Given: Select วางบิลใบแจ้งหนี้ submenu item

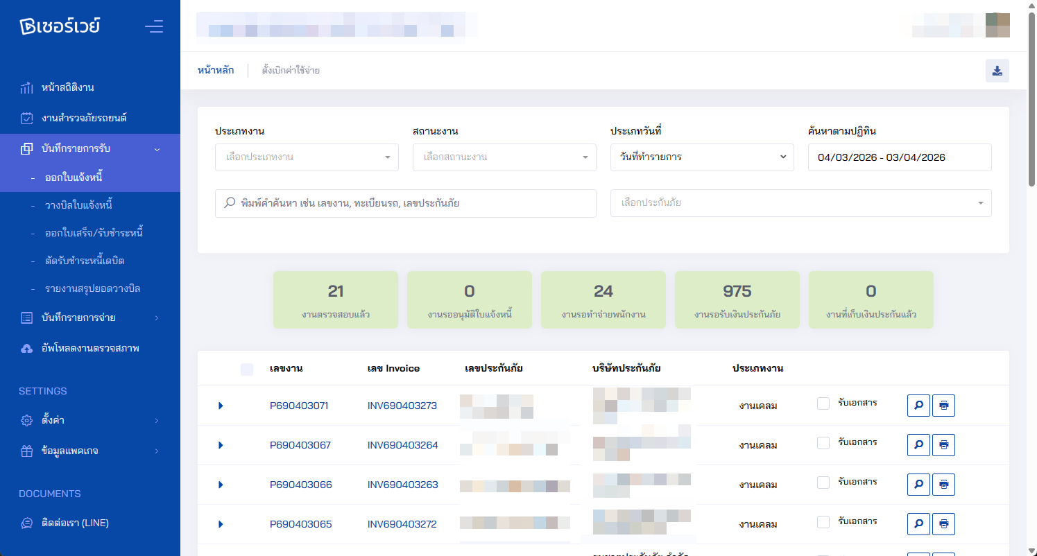Looking at the screenshot, I should tap(78, 205).
